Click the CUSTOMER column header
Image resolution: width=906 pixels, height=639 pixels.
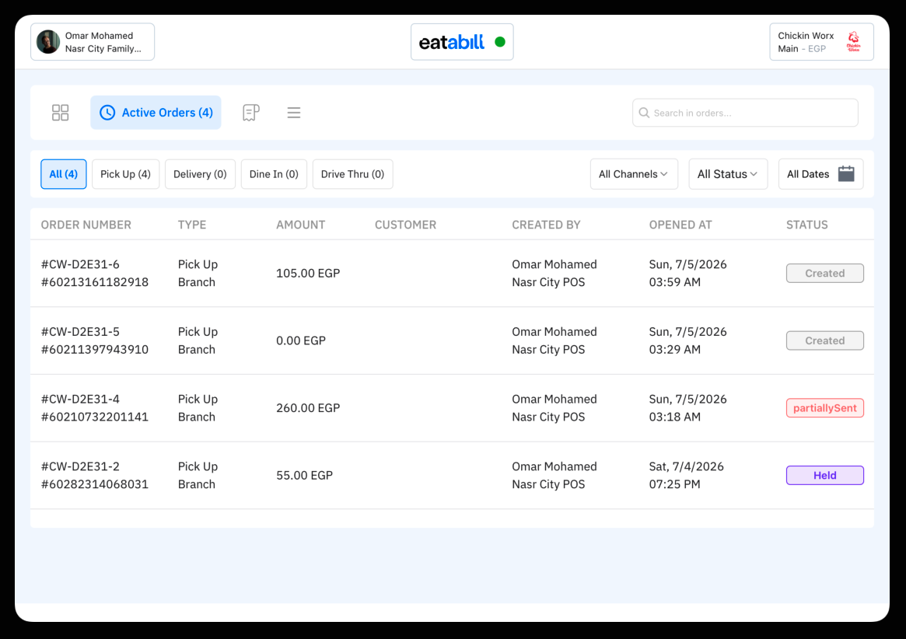406,225
